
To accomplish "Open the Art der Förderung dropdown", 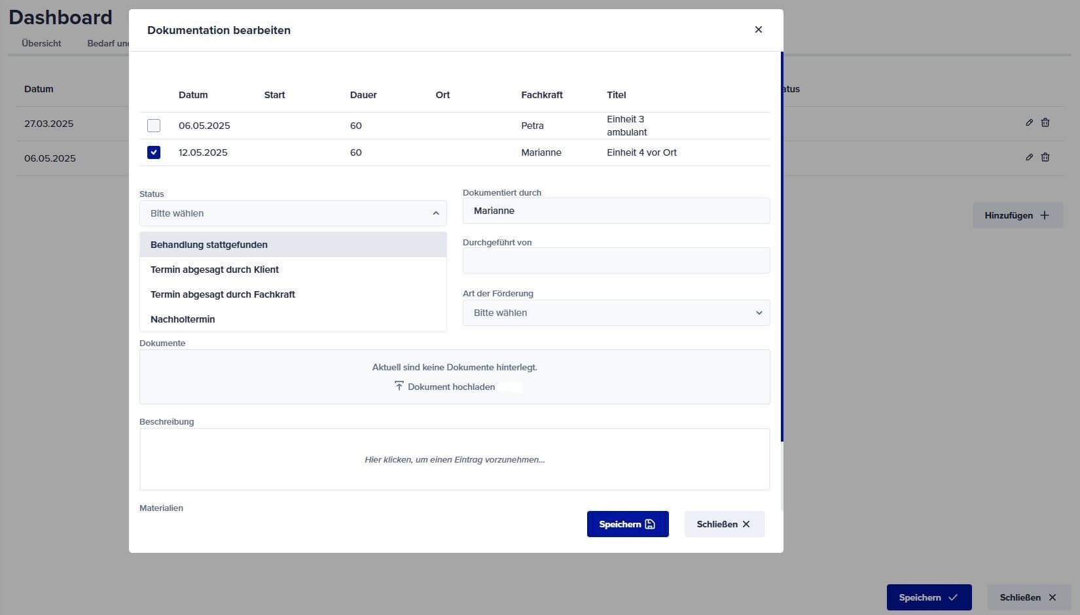I will coord(615,313).
